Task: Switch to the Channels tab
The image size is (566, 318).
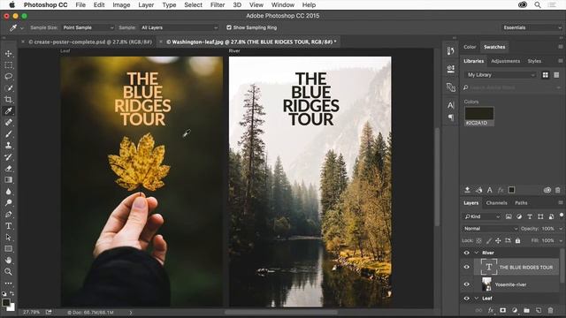Action: pos(496,203)
